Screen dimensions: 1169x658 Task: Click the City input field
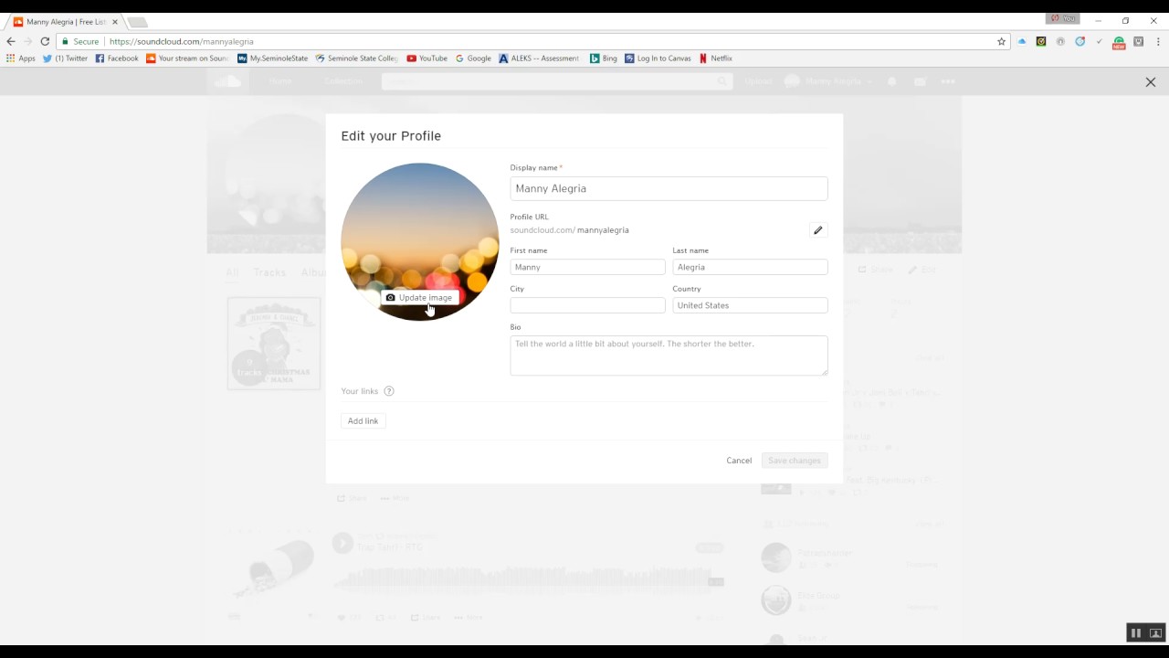[x=586, y=304]
